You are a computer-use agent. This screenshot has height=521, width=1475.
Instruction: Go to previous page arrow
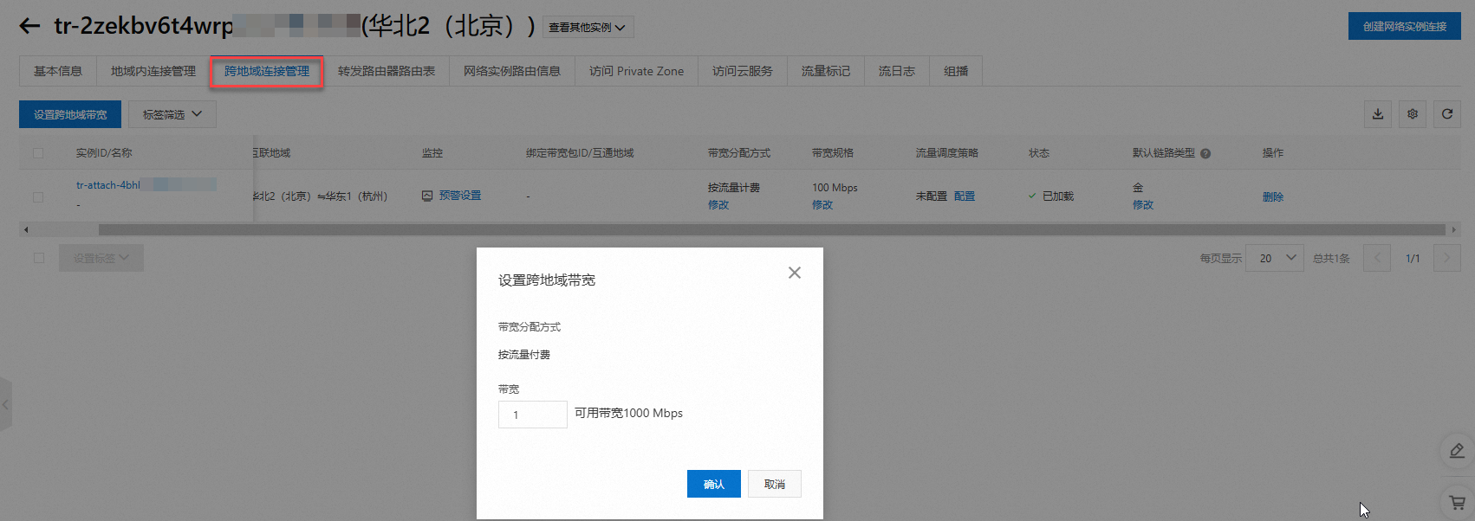pyautogui.click(x=1377, y=258)
